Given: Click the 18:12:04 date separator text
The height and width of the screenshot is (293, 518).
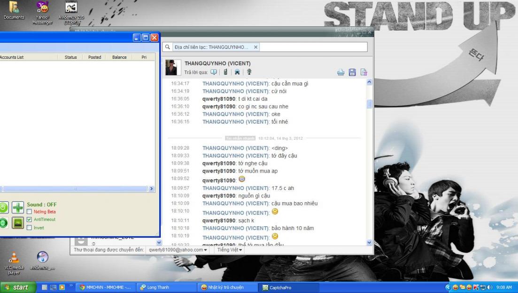Looking at the screenshot, I should [x=280, y=138].
